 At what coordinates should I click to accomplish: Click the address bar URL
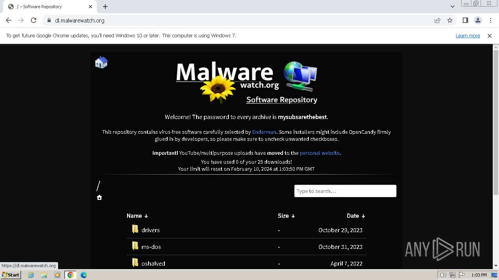(x=80, y=21)
